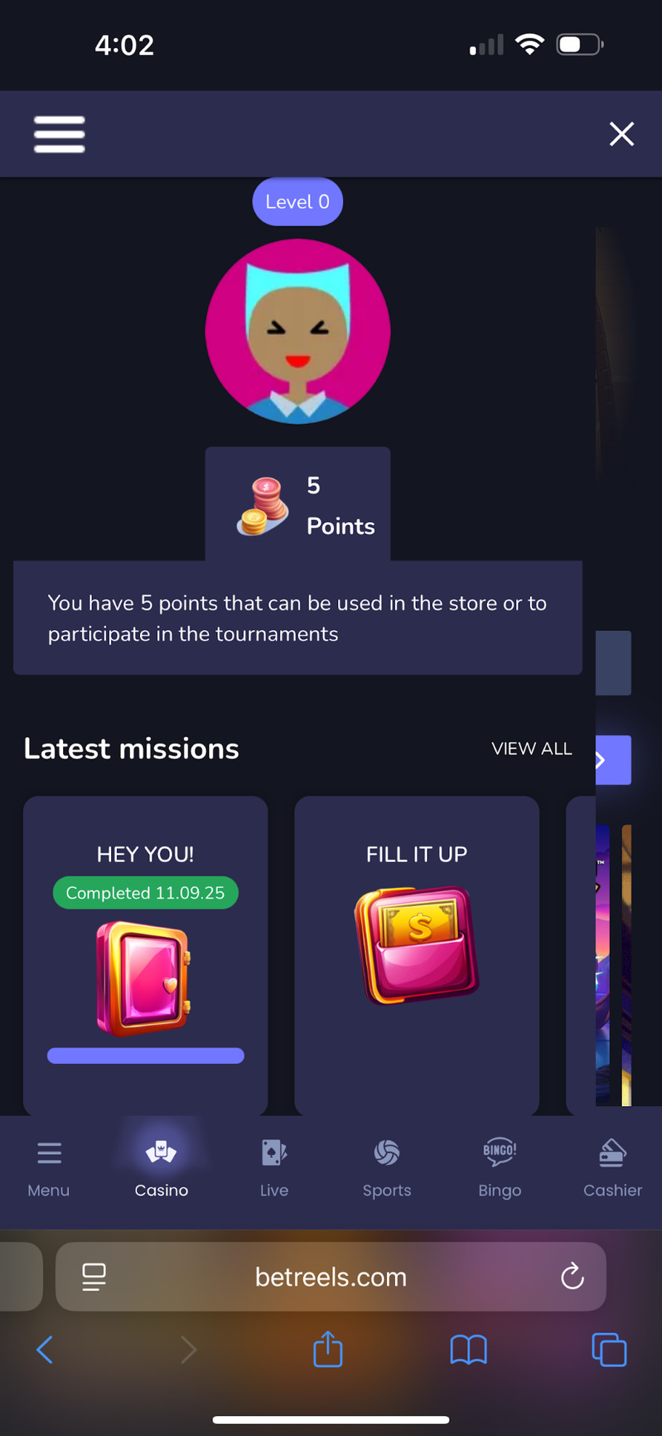Tap the coins Points icon
This screenshot has width=662, height=1436.
point(263,506)
